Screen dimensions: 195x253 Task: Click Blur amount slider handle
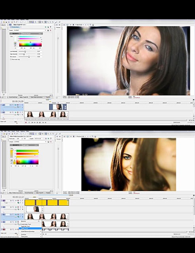[29, 57]
